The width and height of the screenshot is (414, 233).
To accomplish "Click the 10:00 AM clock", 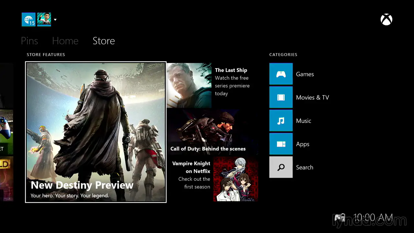I will 373,217.
